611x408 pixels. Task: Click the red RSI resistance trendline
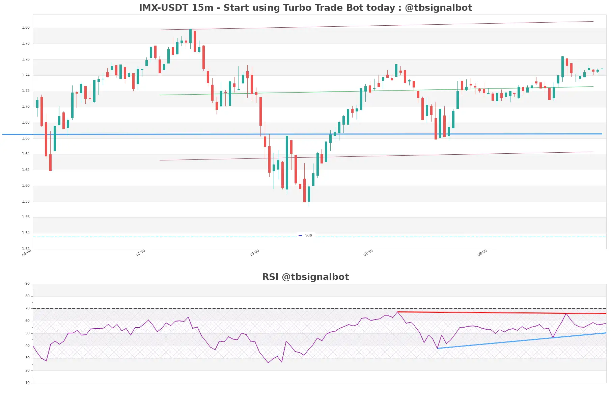coord(502,313)
